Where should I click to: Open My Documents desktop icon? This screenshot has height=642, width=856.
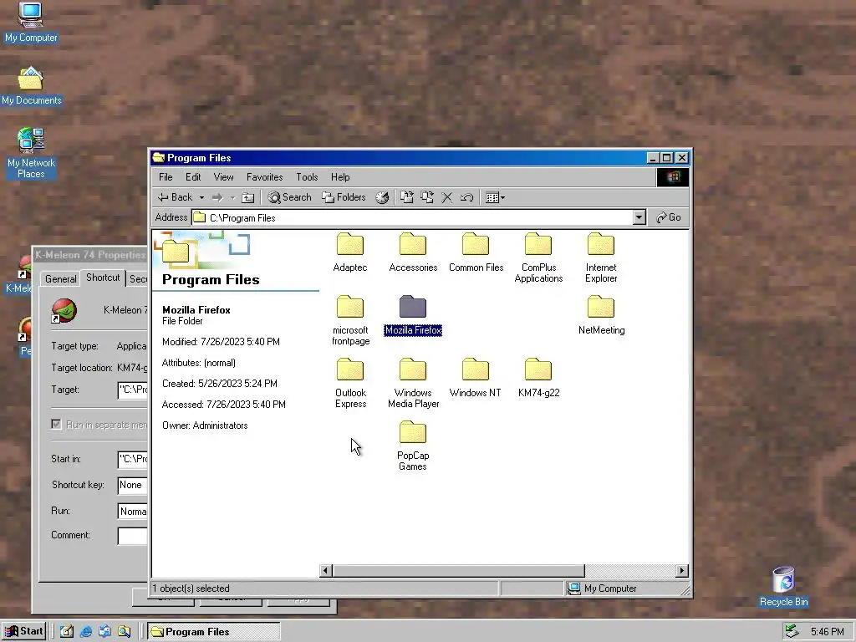31,86
